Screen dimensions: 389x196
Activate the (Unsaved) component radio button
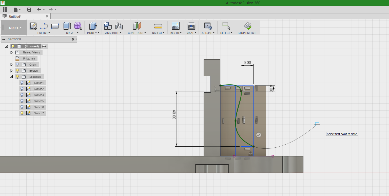point(44,46)
